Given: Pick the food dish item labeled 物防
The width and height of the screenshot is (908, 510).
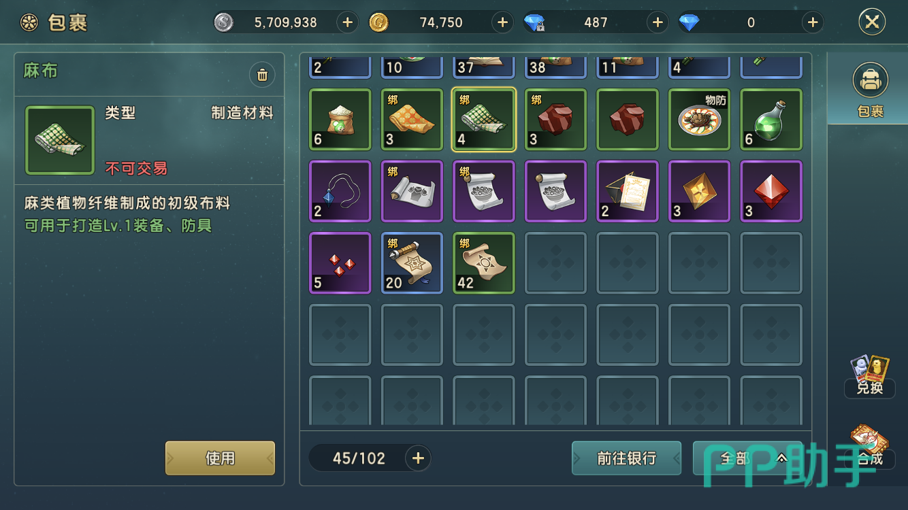Looking at the screenshot, I should (x=700, y=120).
